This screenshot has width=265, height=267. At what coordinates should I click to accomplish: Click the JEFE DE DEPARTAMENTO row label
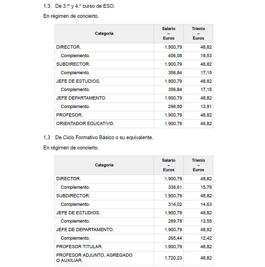[x=85, y=230]
